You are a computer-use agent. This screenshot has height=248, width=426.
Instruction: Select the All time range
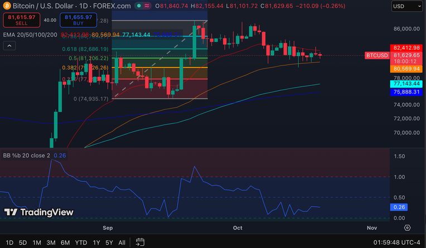click(x=122, y=242)
